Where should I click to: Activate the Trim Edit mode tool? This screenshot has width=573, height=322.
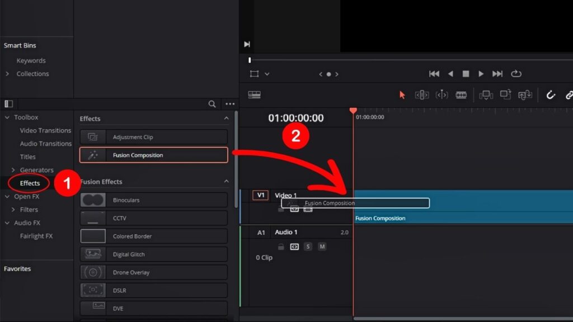point(422,95)
